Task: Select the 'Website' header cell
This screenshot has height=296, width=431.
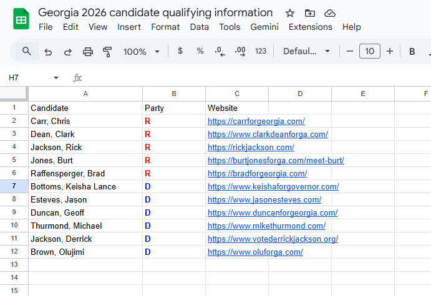Action: coord(237,108)
